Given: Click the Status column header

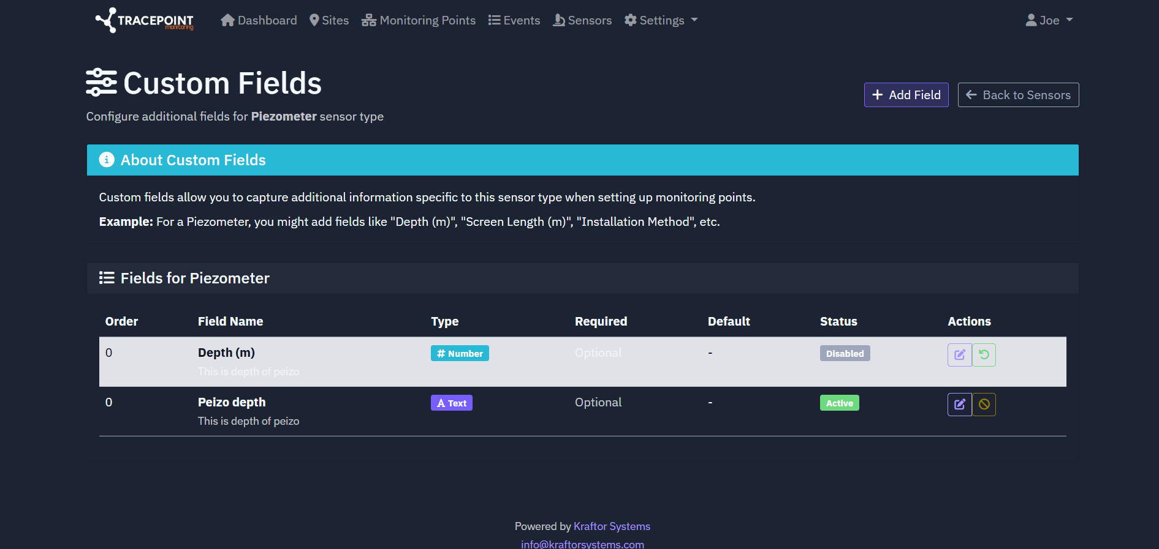Looking at the screenshot, I should (838, 321).
